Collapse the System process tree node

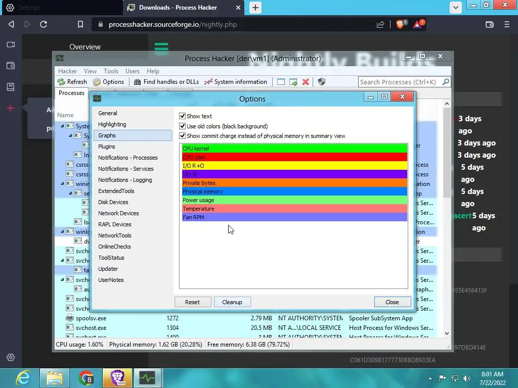tap(62, 126)
